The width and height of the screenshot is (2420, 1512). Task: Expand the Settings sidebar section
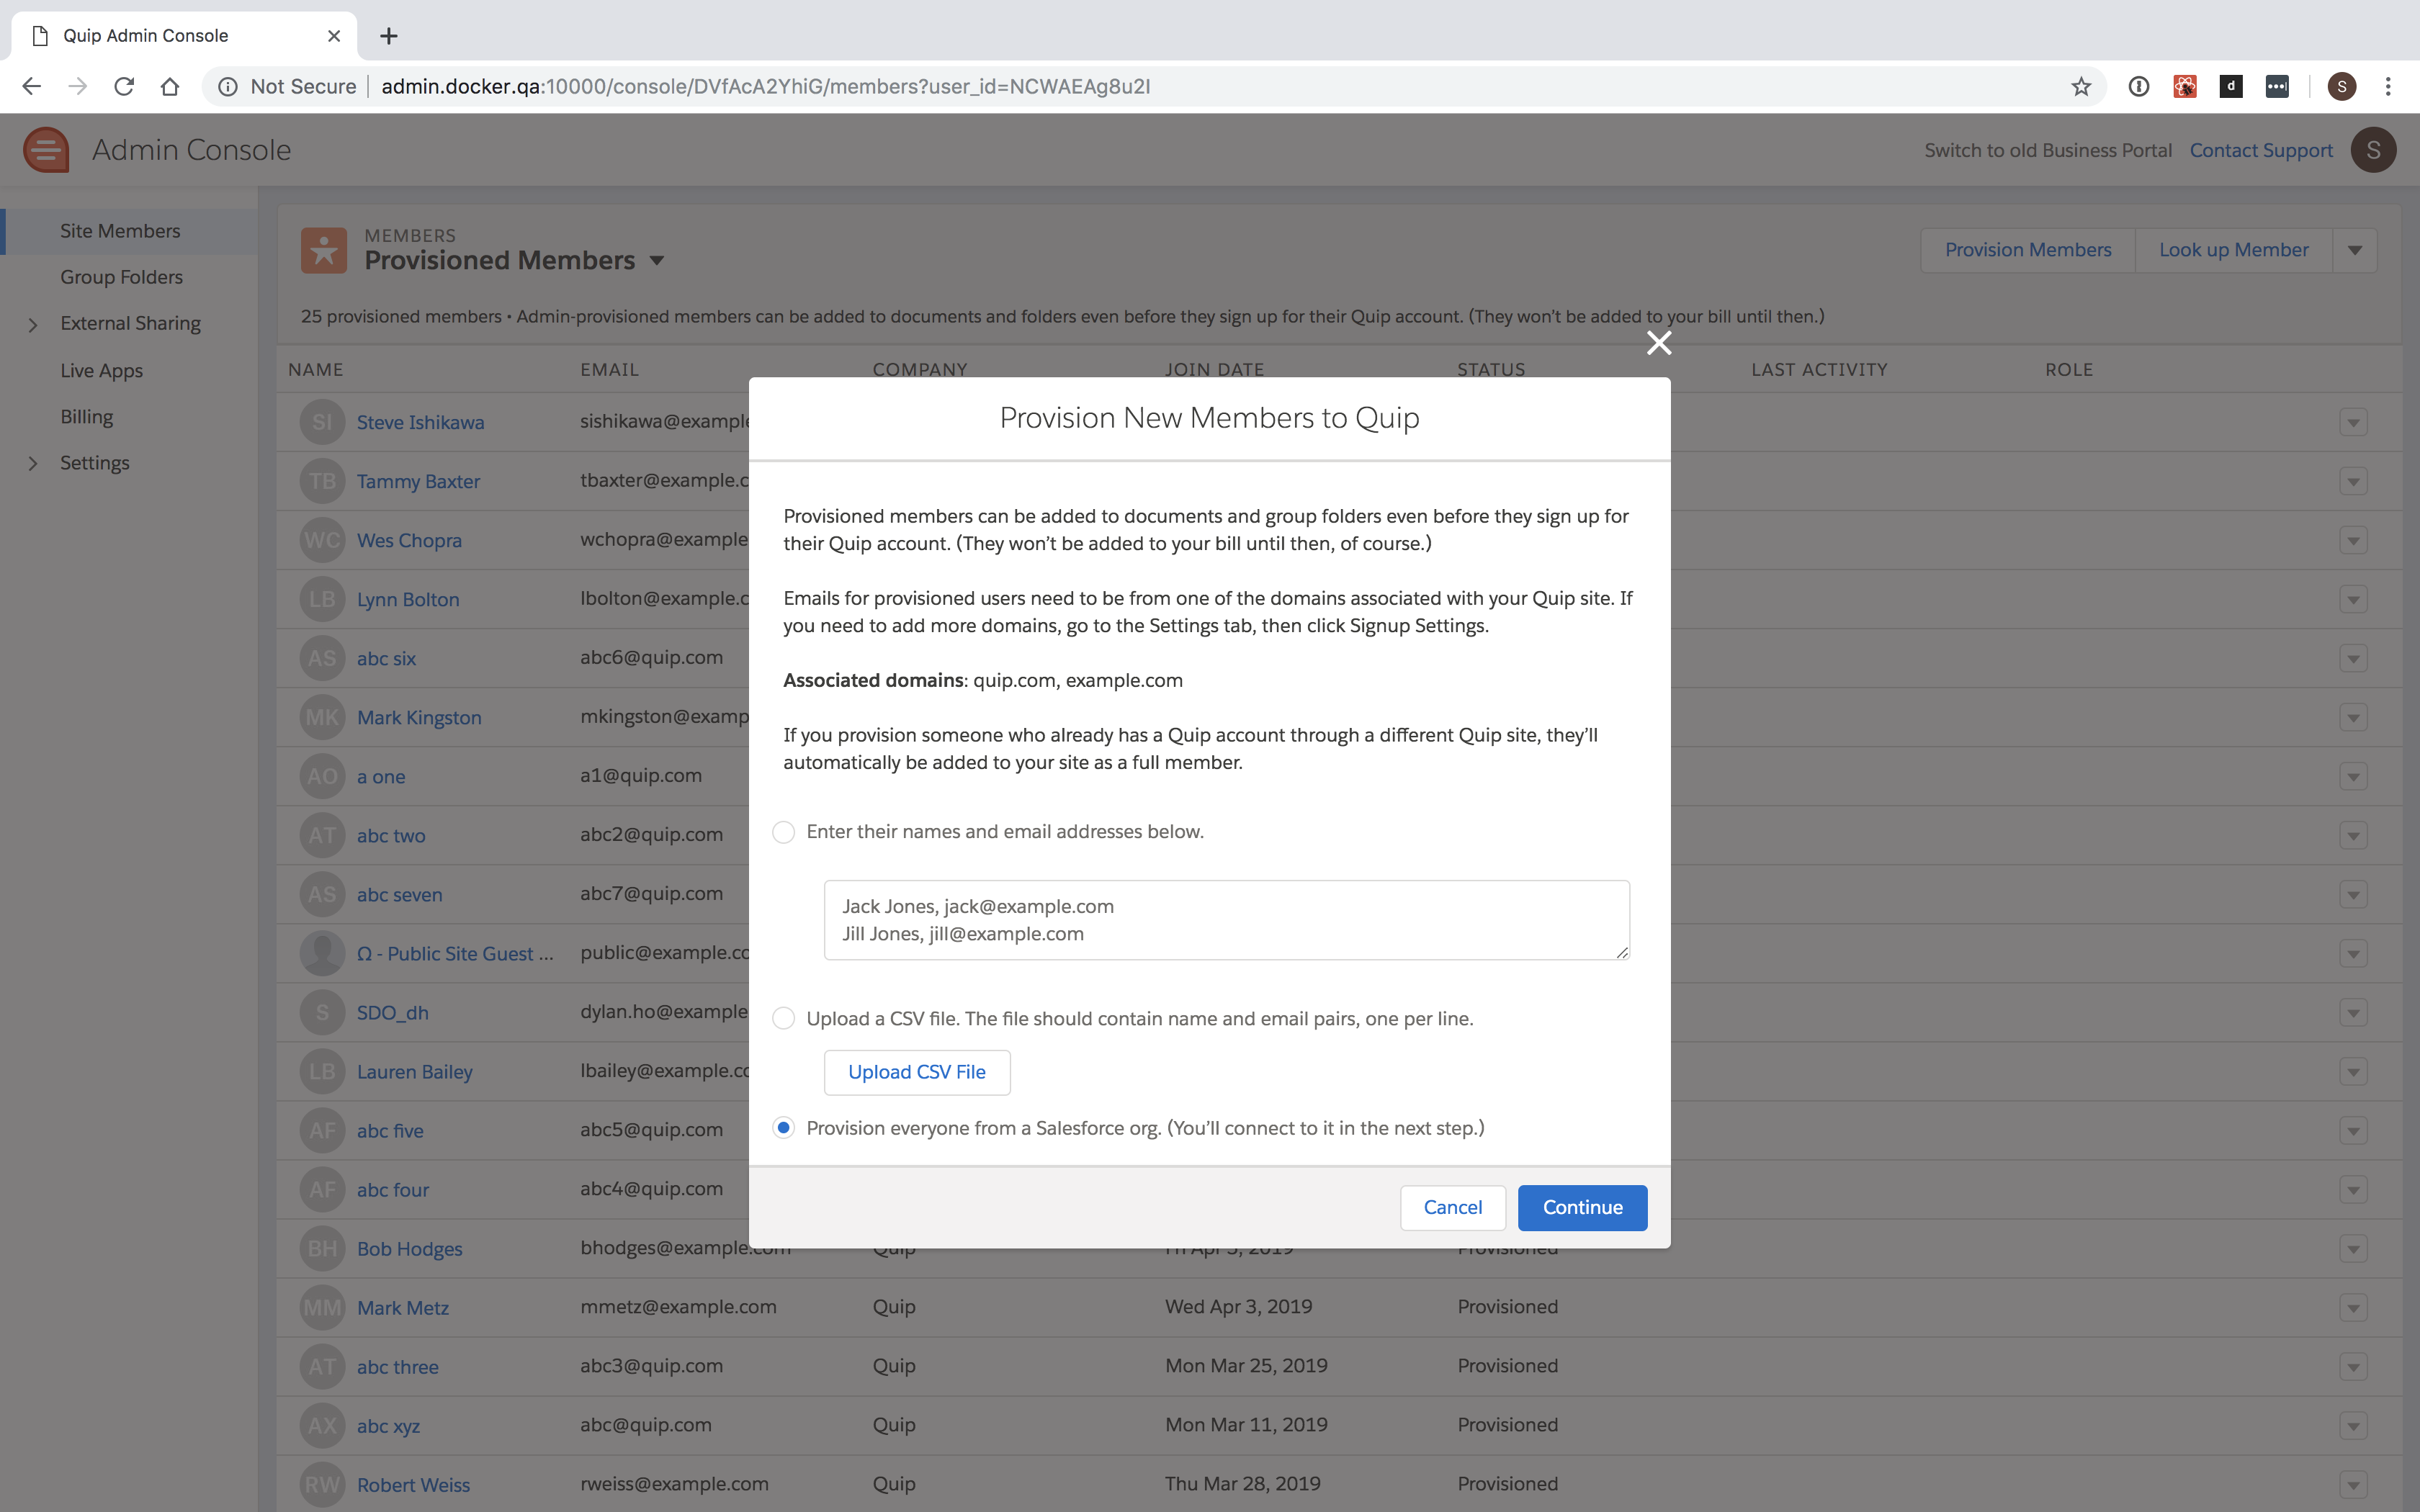(x=33, y=463)
